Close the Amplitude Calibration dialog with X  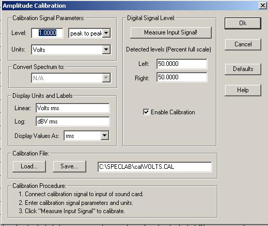click(263, 6)
